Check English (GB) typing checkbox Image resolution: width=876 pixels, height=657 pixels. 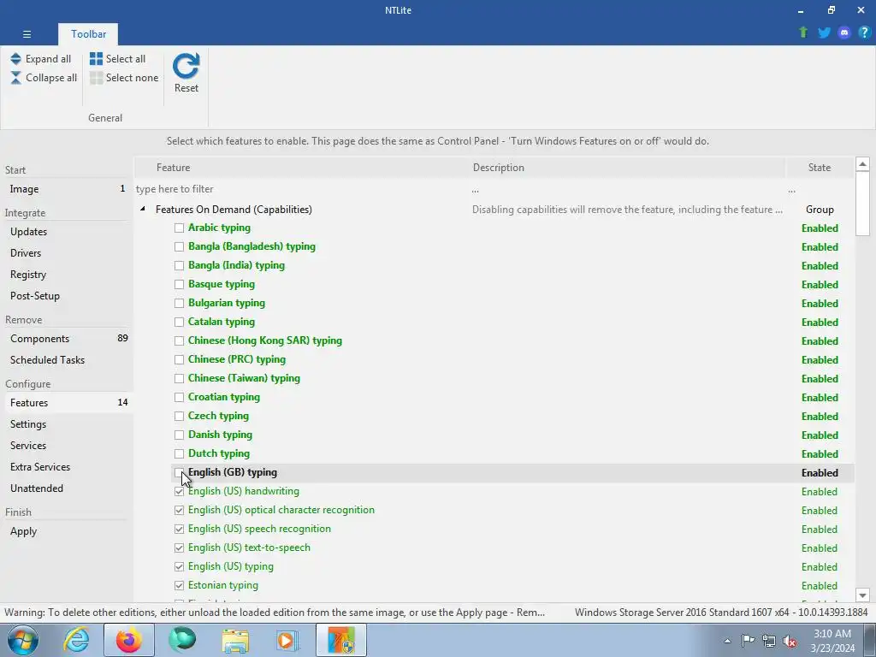(x=179, y=472)
